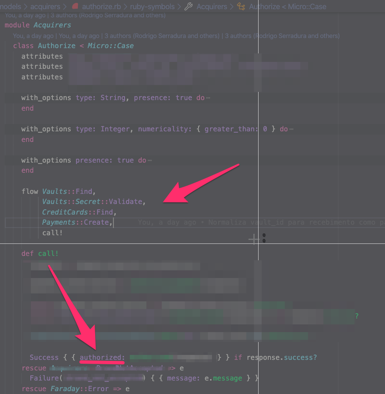Click 'Authorize' class name in code
Viewport: 385px width, 394px height.
[x=56, y=46]
